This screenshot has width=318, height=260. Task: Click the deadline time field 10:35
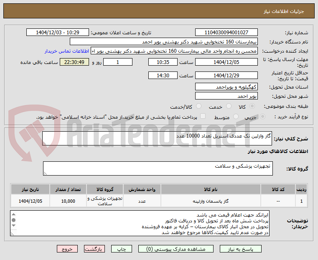pyautogui.click(x=163, y=62)
